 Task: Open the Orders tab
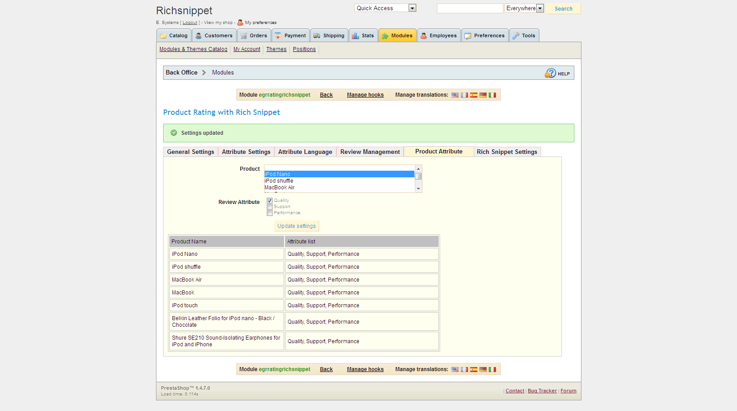pyautogui.click(x=254, y=35)
